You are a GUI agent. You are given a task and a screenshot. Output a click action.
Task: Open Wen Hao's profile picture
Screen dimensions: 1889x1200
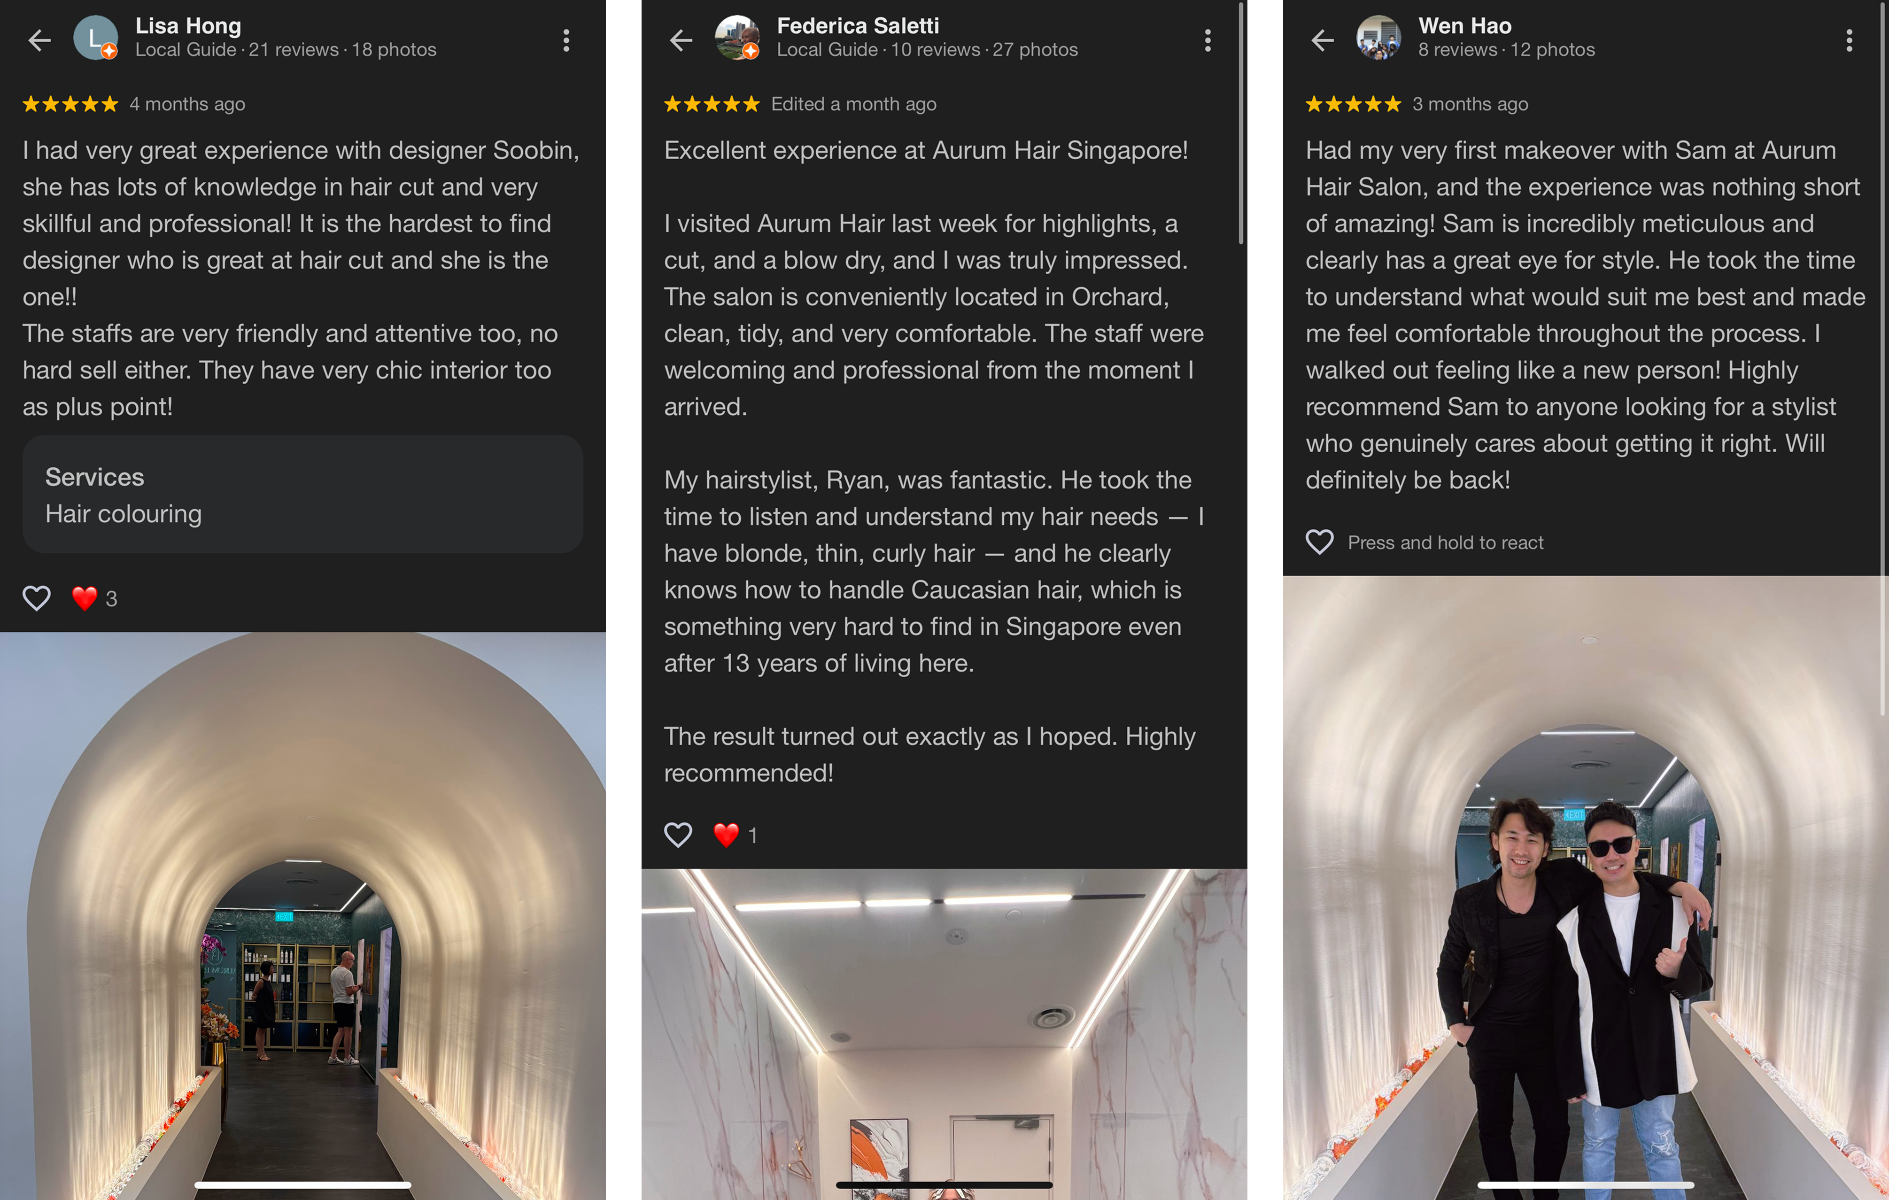(1378, 38)
